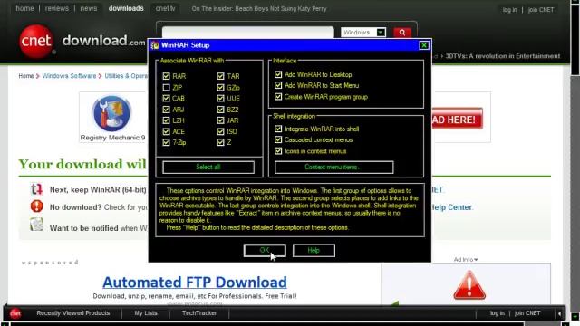580x326 pixels.
Task: Open the Help Center link
Action: click(x=452, y=207)
